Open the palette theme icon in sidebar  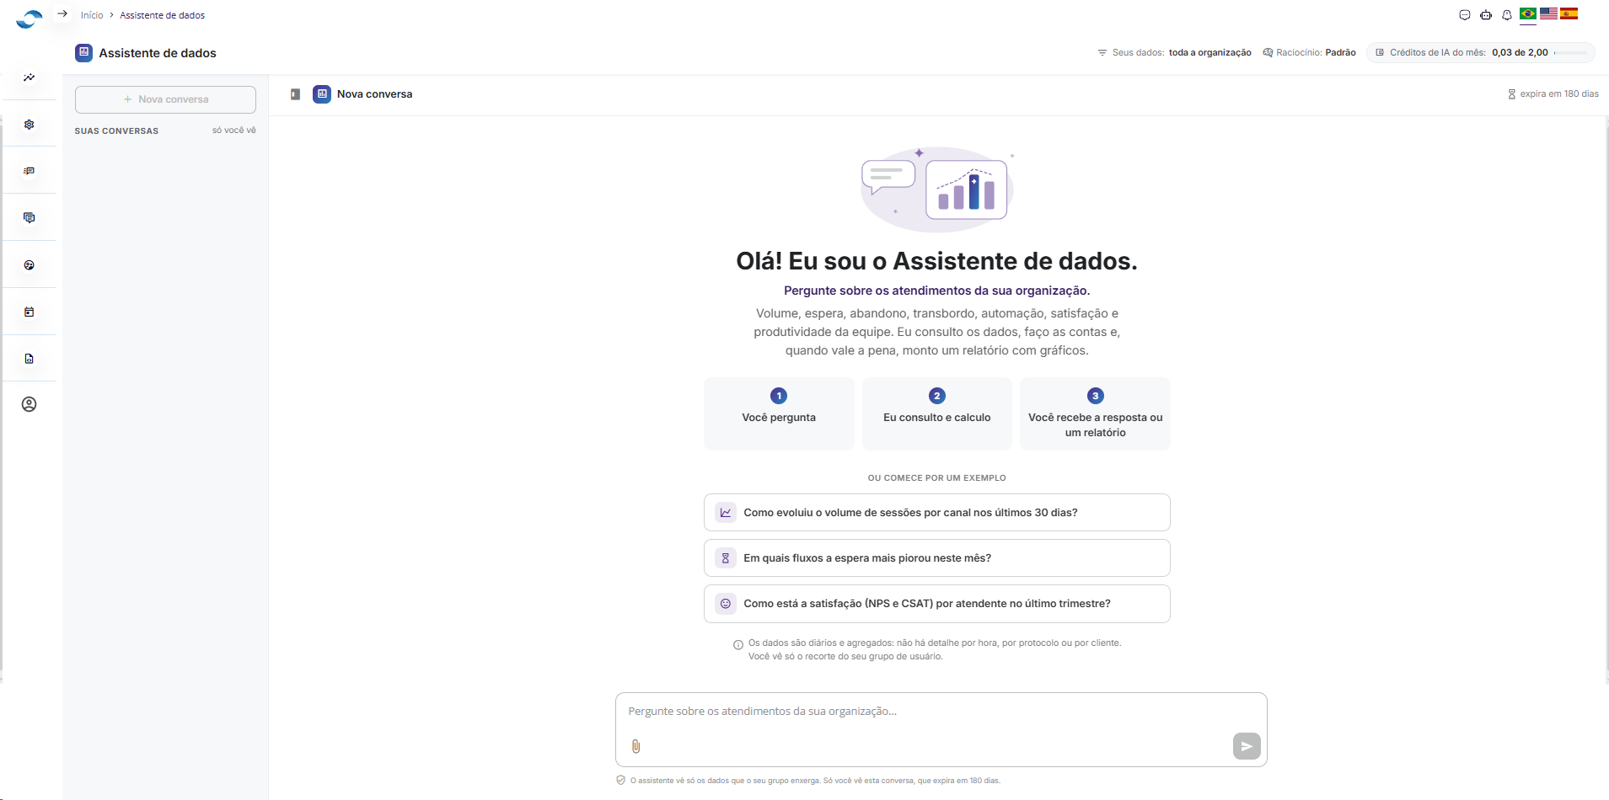tap(29, 265)
